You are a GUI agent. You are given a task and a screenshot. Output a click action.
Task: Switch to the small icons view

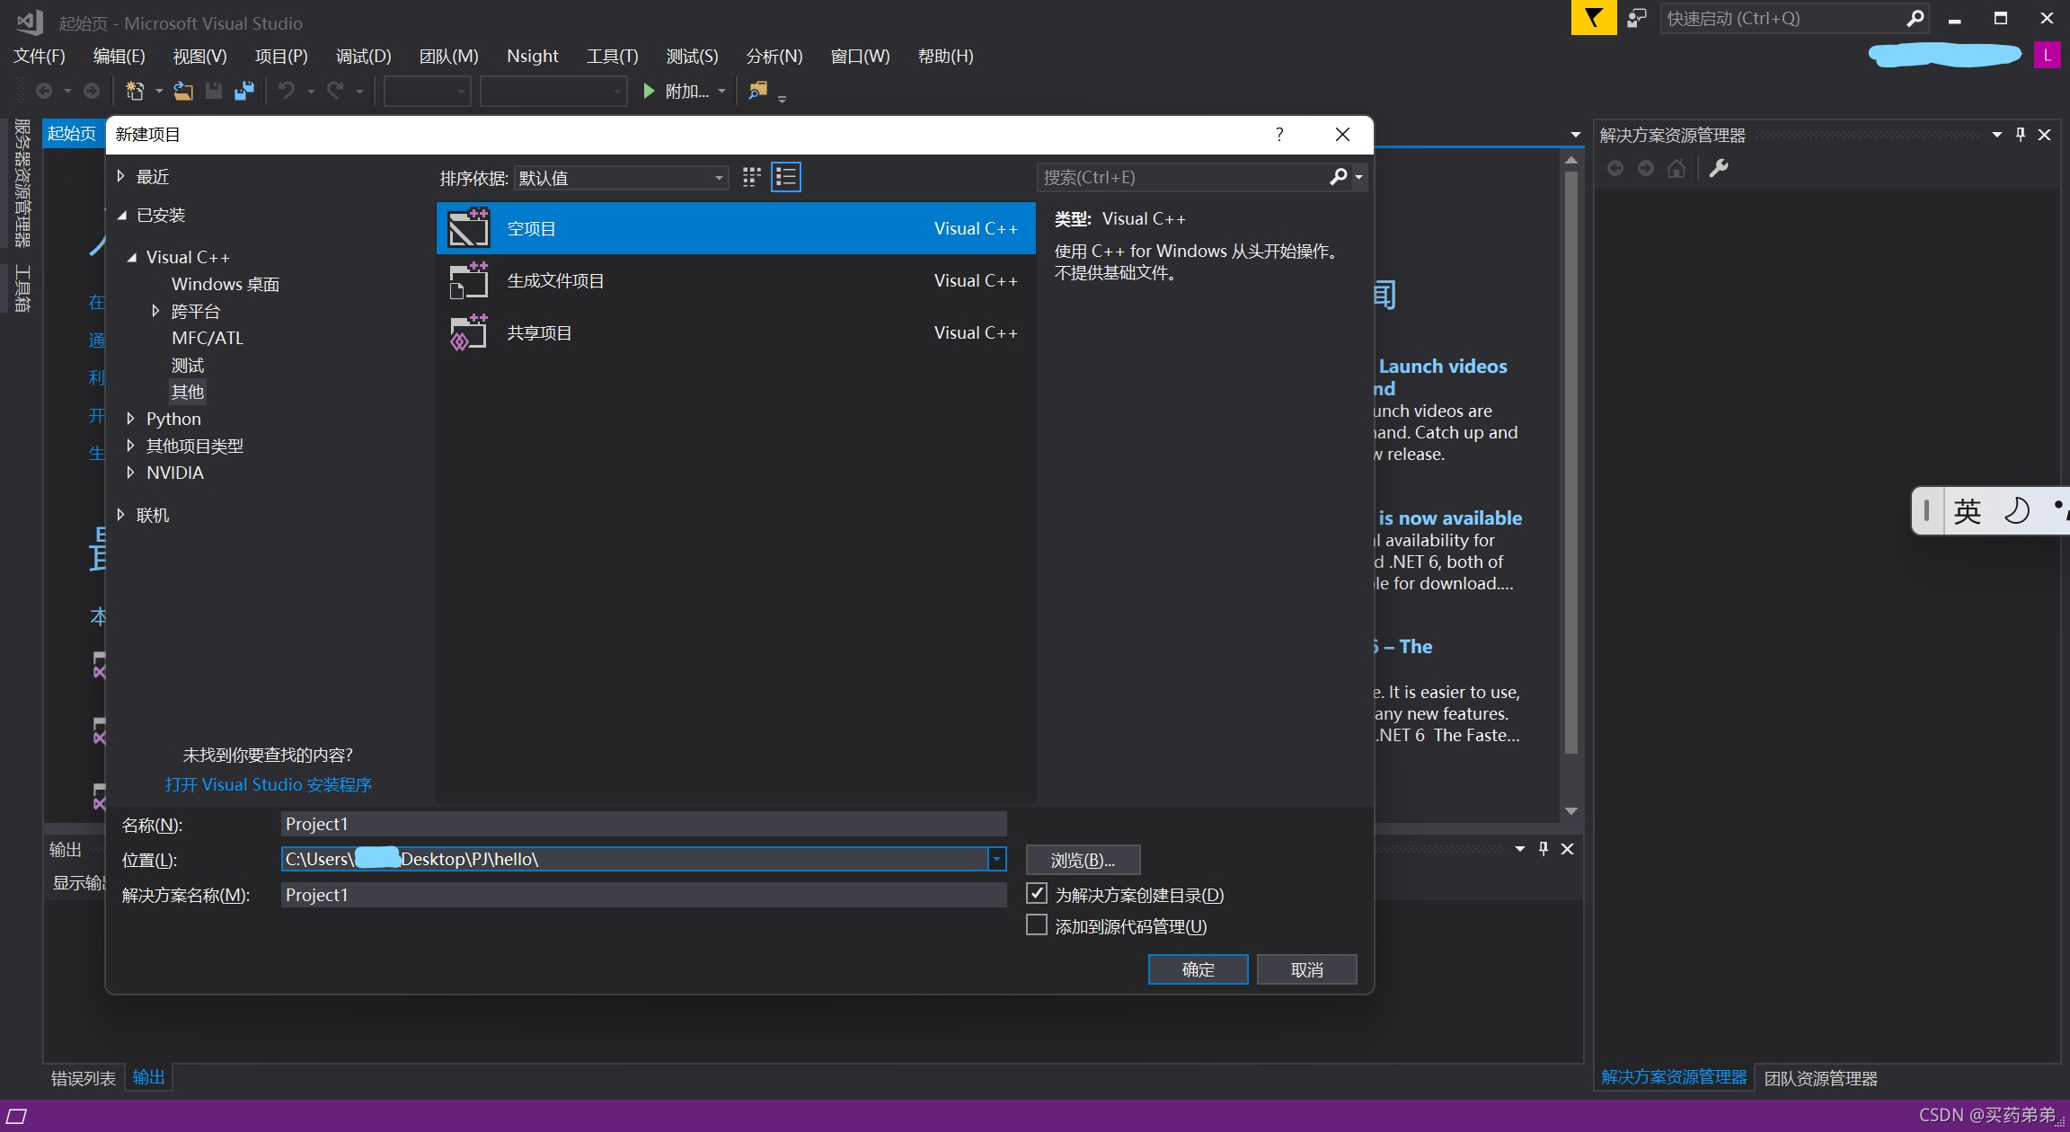(x=752, y=177)
